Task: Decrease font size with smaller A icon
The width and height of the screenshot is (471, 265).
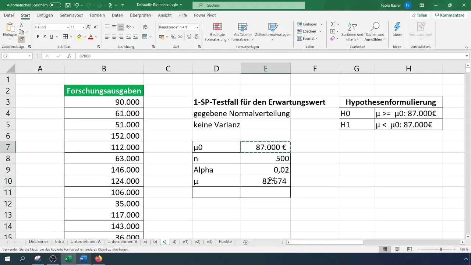Action: pos(95,27)
